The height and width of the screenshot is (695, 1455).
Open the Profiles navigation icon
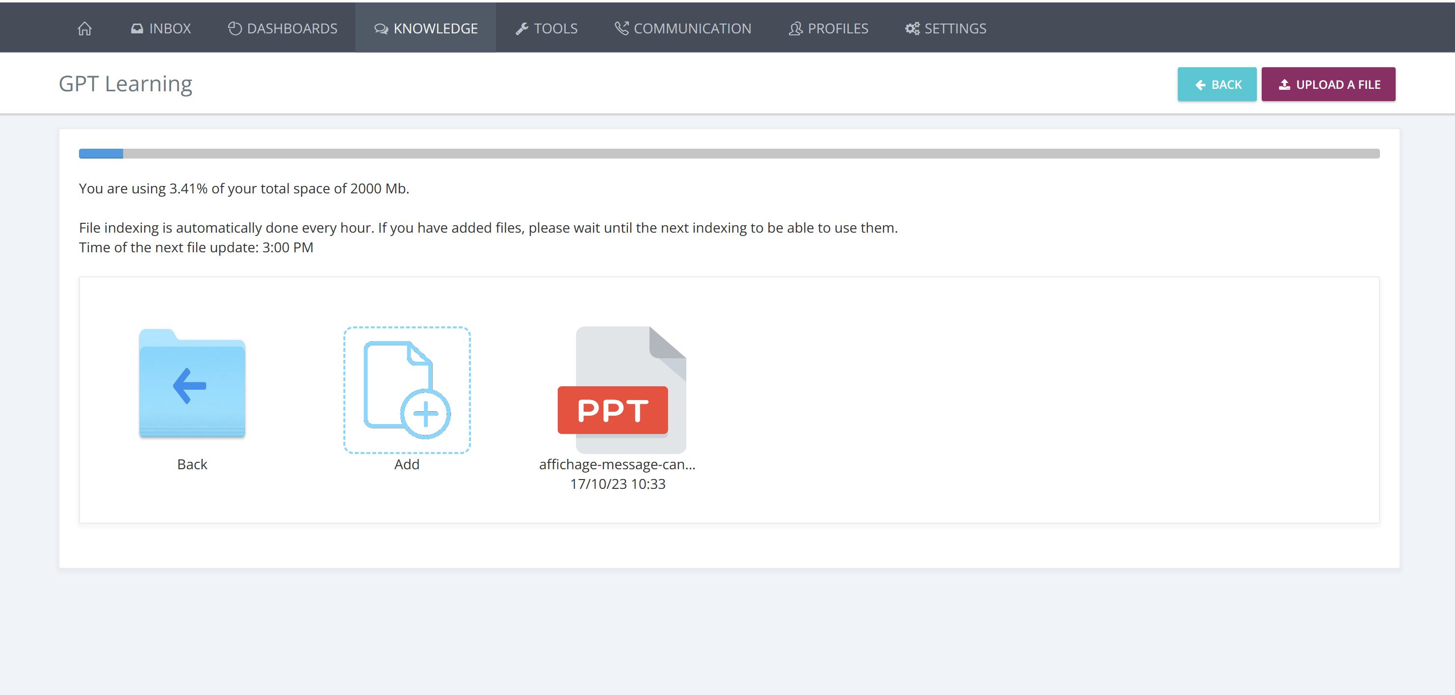[795, 27]
